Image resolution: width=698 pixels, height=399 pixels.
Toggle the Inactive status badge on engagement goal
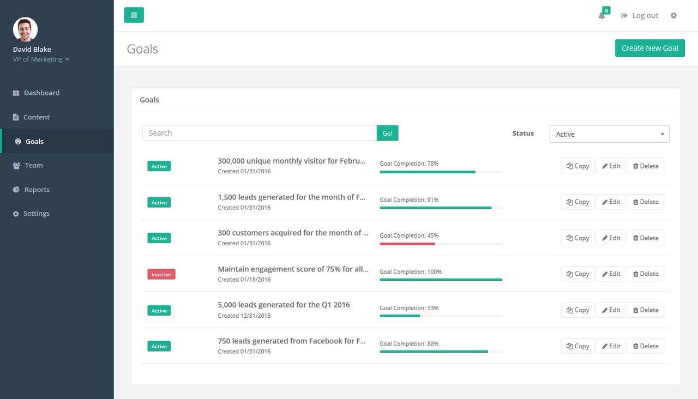pyautogui.click(x=161, y=274)
